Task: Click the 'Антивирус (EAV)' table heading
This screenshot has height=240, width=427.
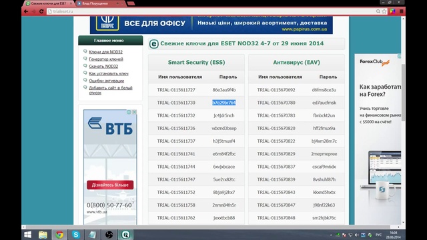Action: pyautogui.click(x=296, y=62)
